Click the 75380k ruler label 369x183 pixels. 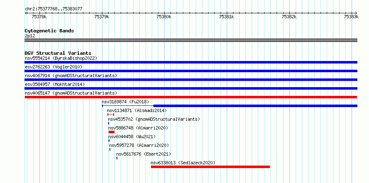[x=164, y=17]
